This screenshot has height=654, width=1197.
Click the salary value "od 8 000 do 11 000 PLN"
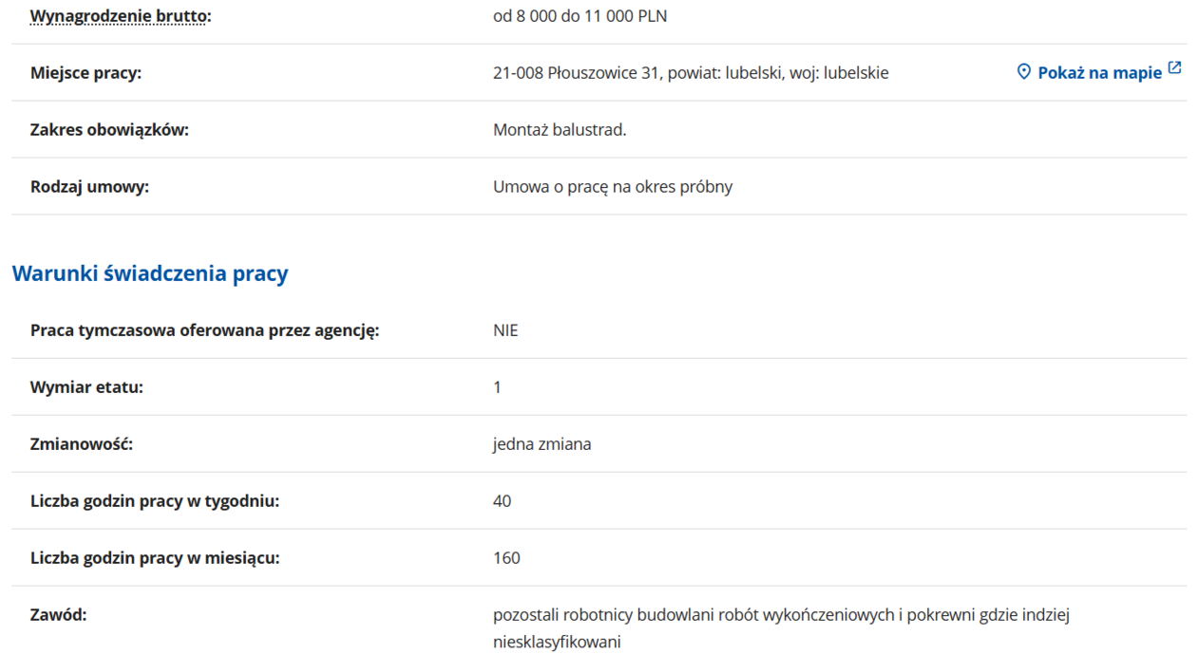[579, 16]
